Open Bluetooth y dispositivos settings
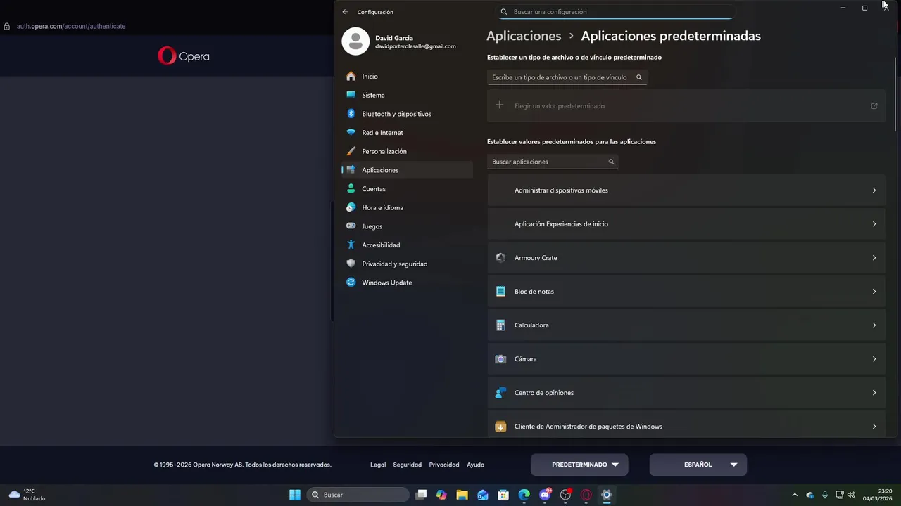 point(407,114)
